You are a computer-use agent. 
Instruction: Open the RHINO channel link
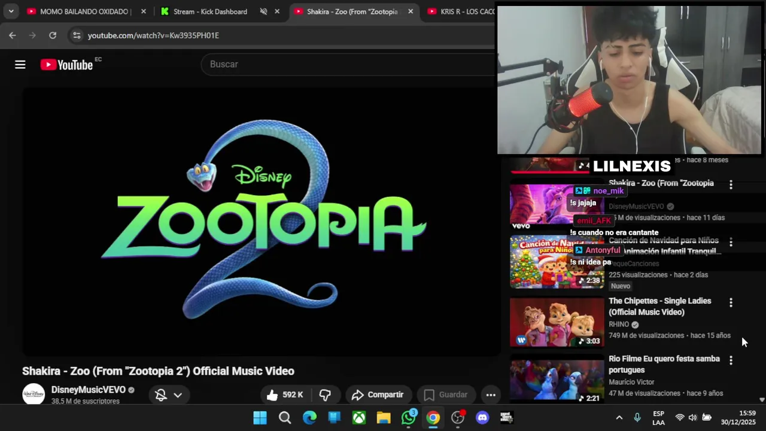coord(619,324)
